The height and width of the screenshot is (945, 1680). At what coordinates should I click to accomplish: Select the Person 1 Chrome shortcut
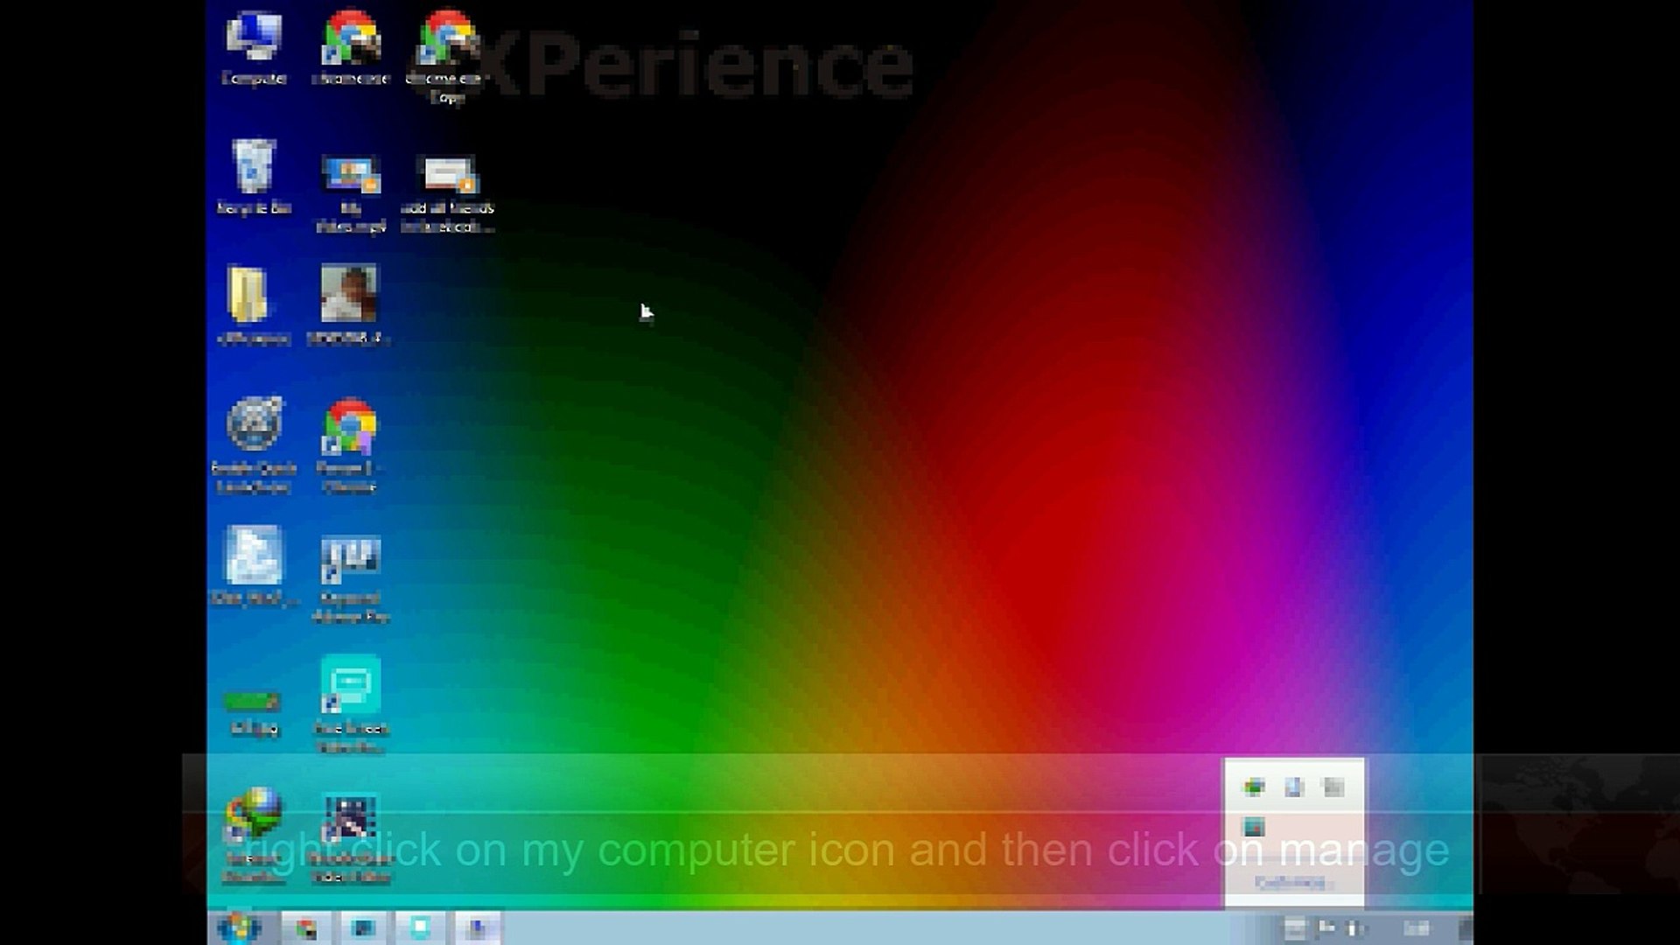pos(349,428)
